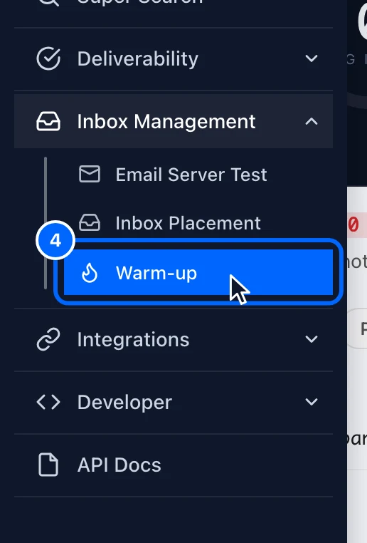
Task: Click the Deliverability checkmark icon
Action: pos(48,58)
